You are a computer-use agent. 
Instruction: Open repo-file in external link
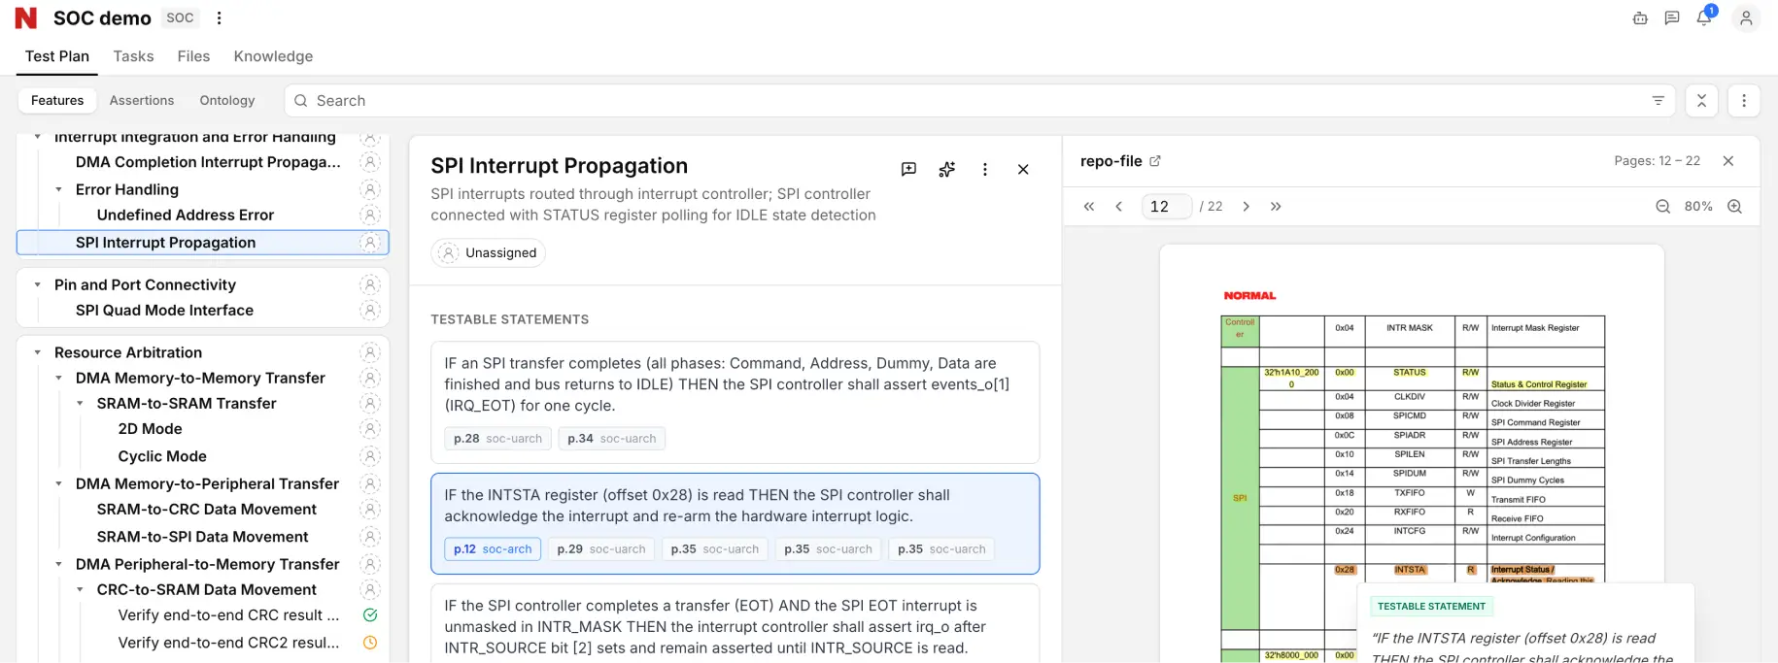[1155, 161]
